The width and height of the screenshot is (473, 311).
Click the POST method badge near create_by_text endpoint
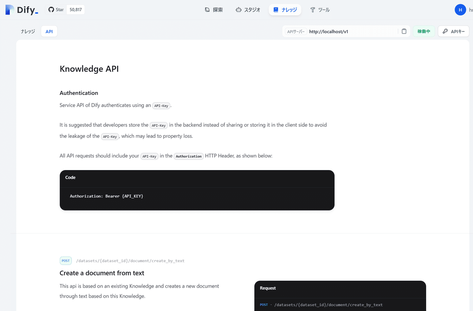[x=65, y=260]
